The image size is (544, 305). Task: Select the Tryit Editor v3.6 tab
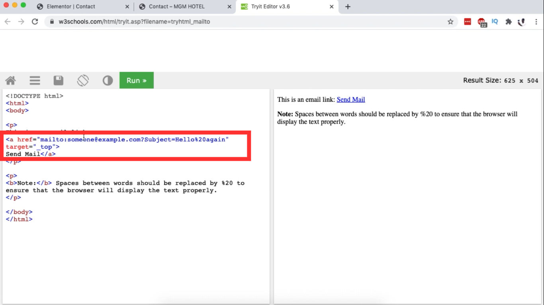tap(270, 6)
